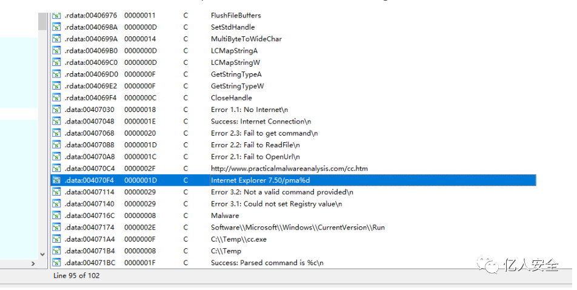Select the CurrentVersion\\Run registry path string
The width and height of the screenshot is (577, 290).
[298, 227]
